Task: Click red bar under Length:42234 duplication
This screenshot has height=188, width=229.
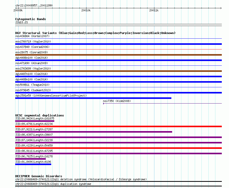Action: (118, 126)
